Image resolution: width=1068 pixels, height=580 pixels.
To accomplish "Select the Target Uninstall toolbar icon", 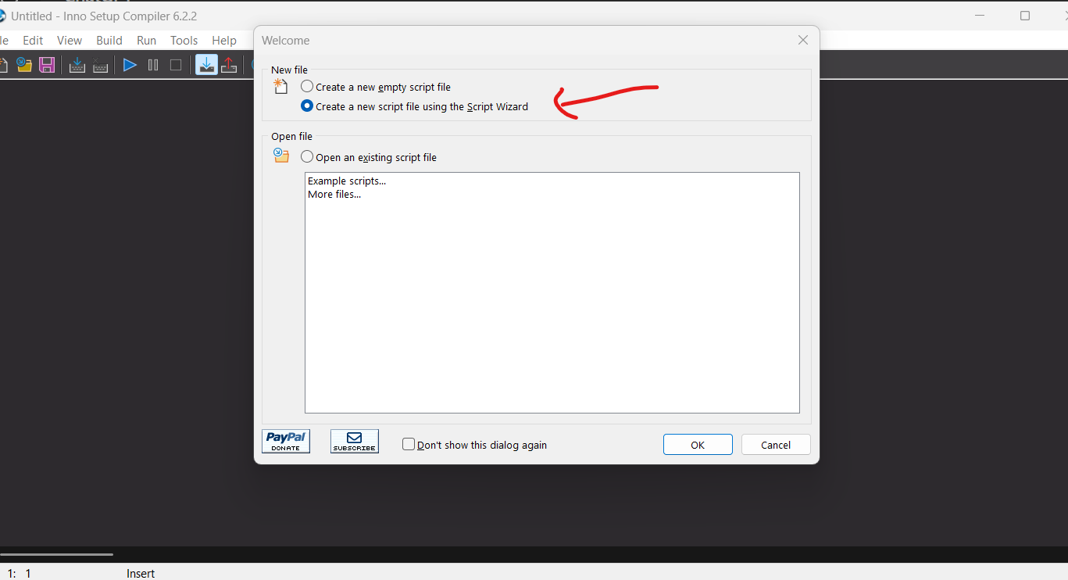I will (x=229, y=65).
